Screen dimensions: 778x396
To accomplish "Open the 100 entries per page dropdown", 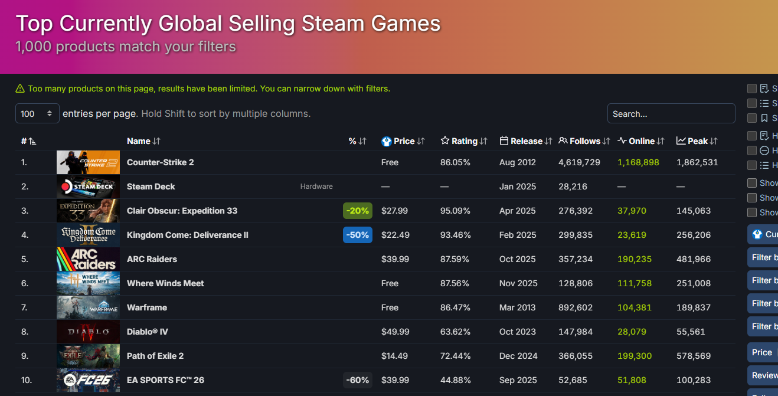I will pos(37,114).
